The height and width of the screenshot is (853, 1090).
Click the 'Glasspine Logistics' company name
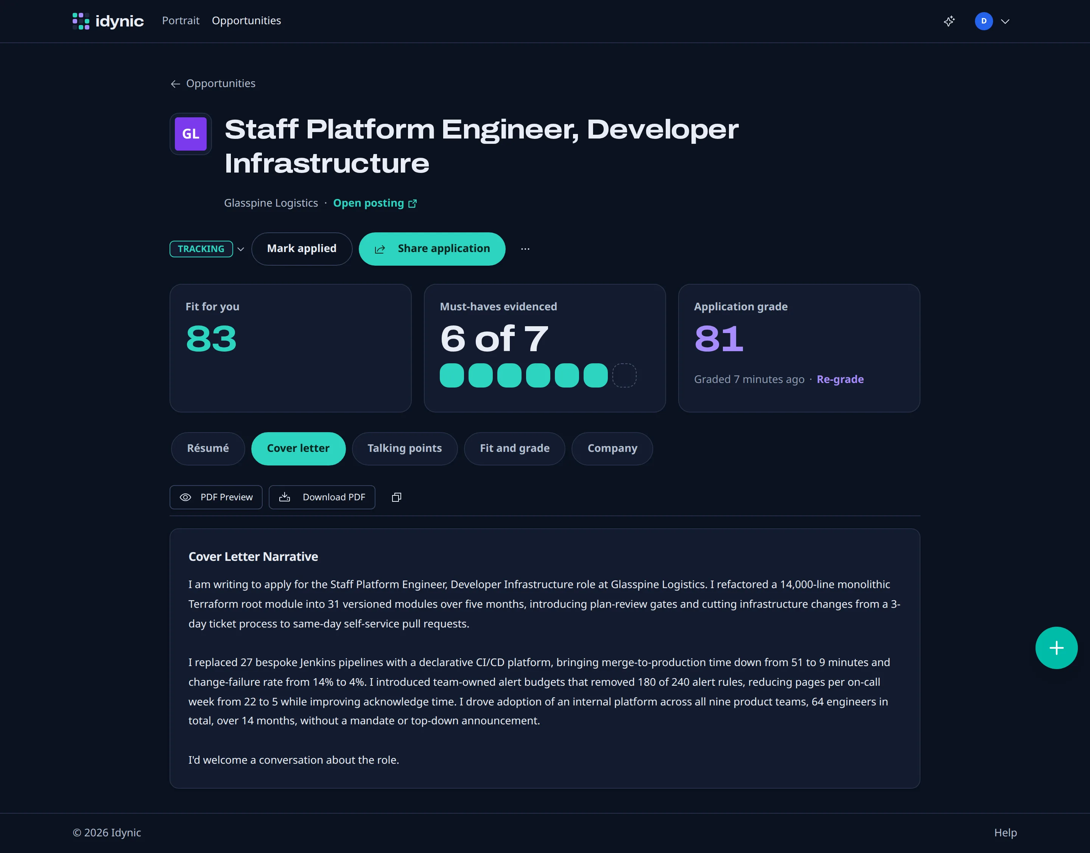point(271,203)
